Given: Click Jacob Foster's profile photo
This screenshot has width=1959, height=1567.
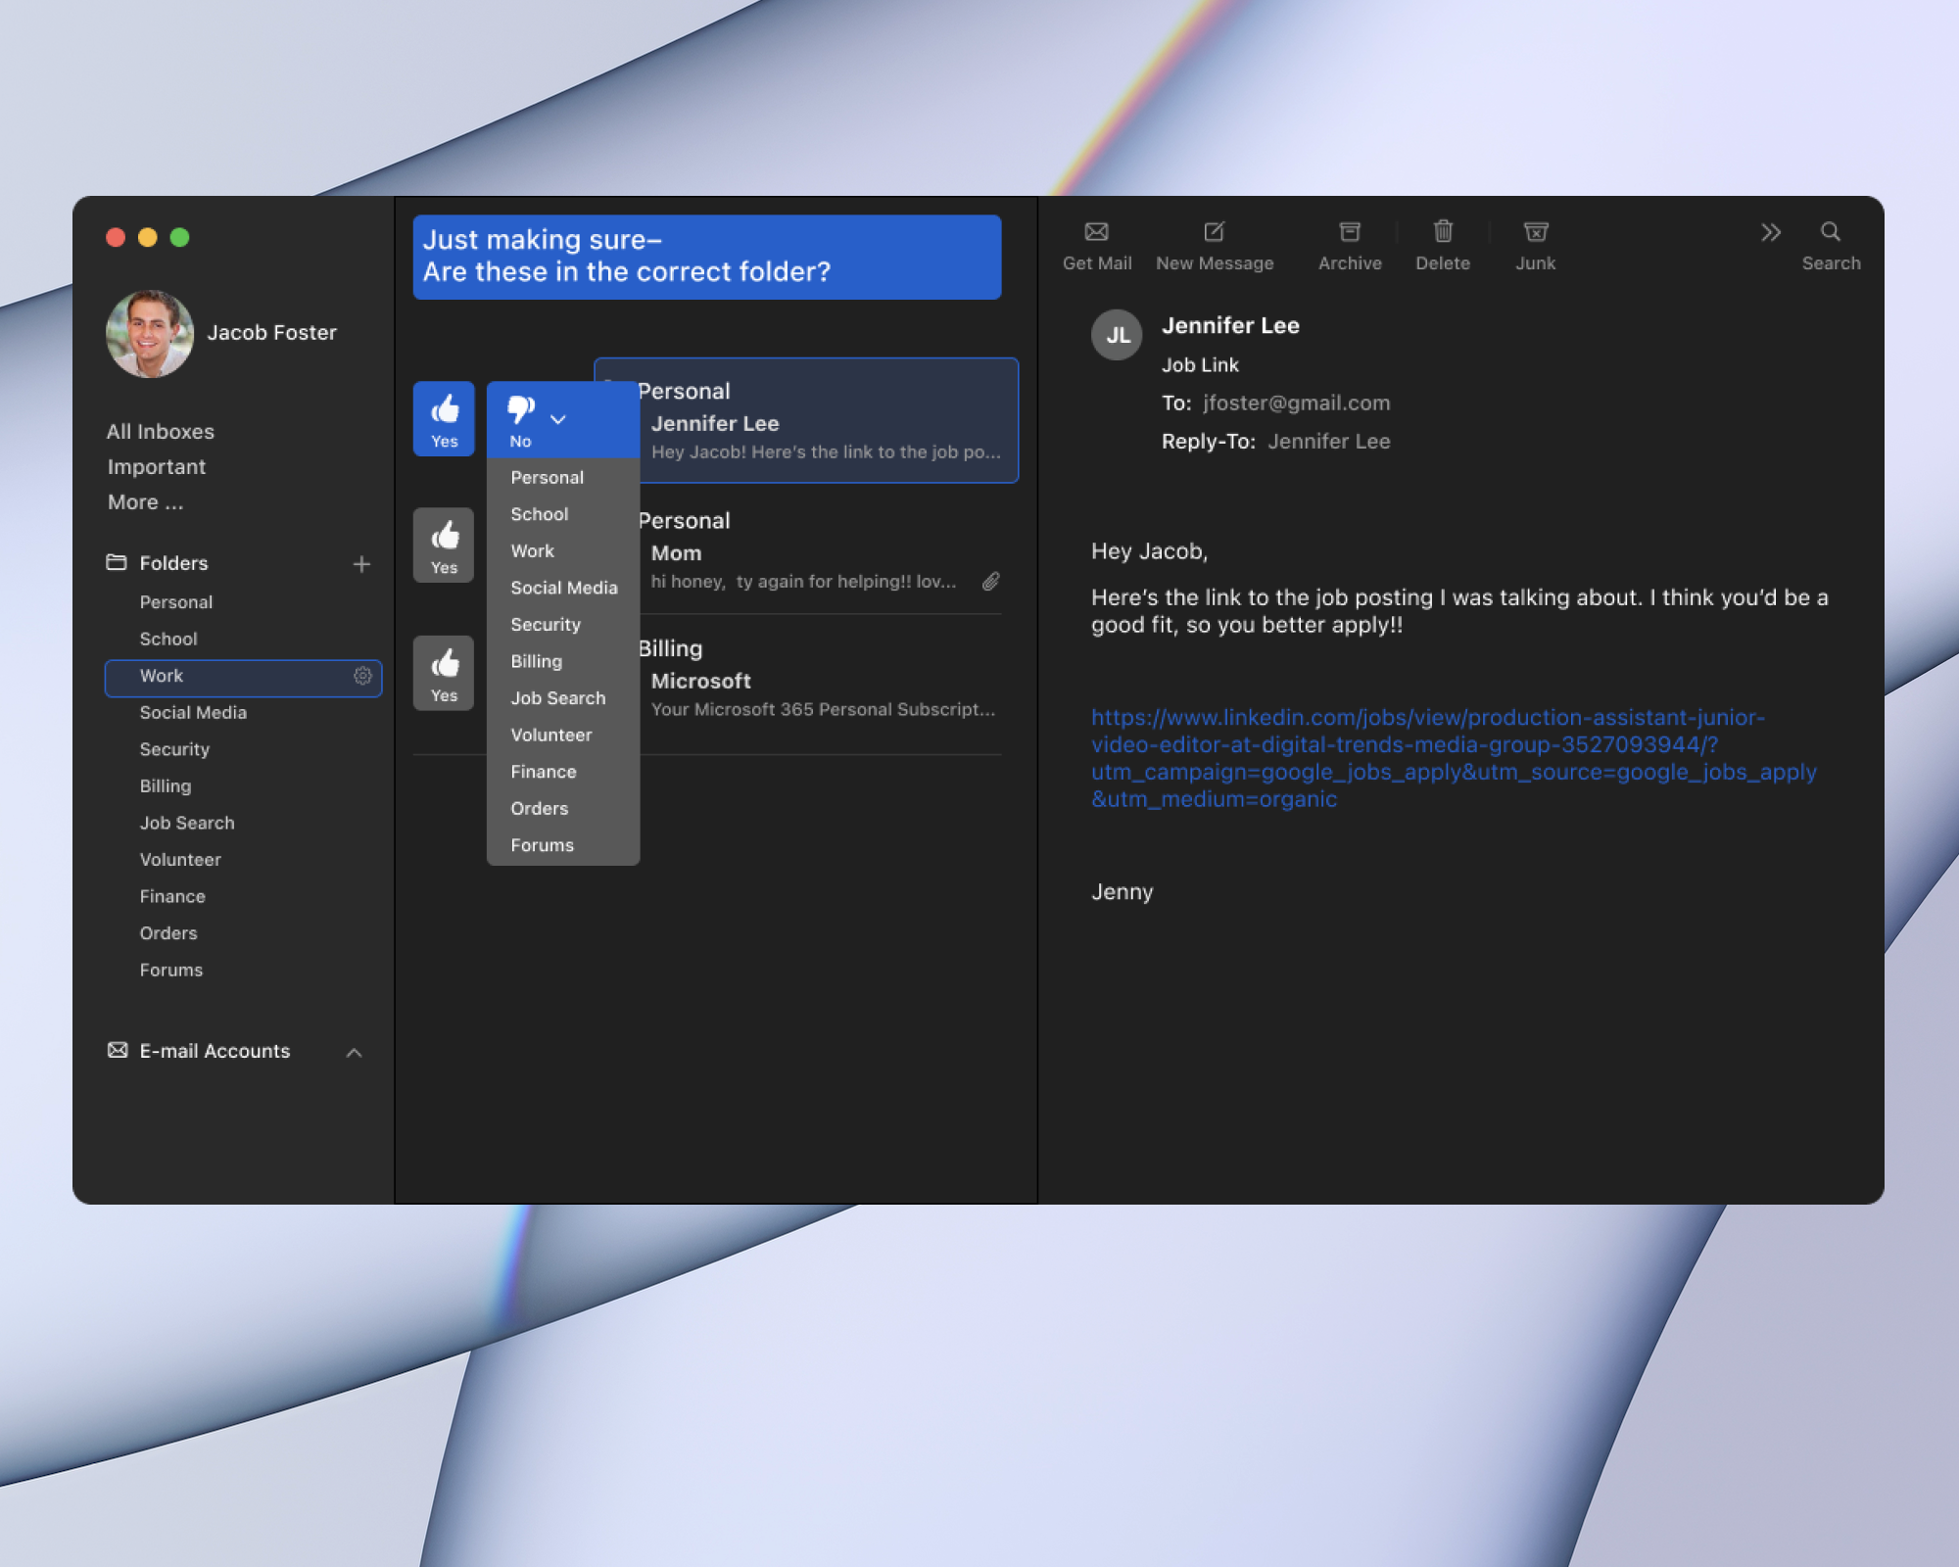Looking at the screenshot, I should [x=149, y=334].
